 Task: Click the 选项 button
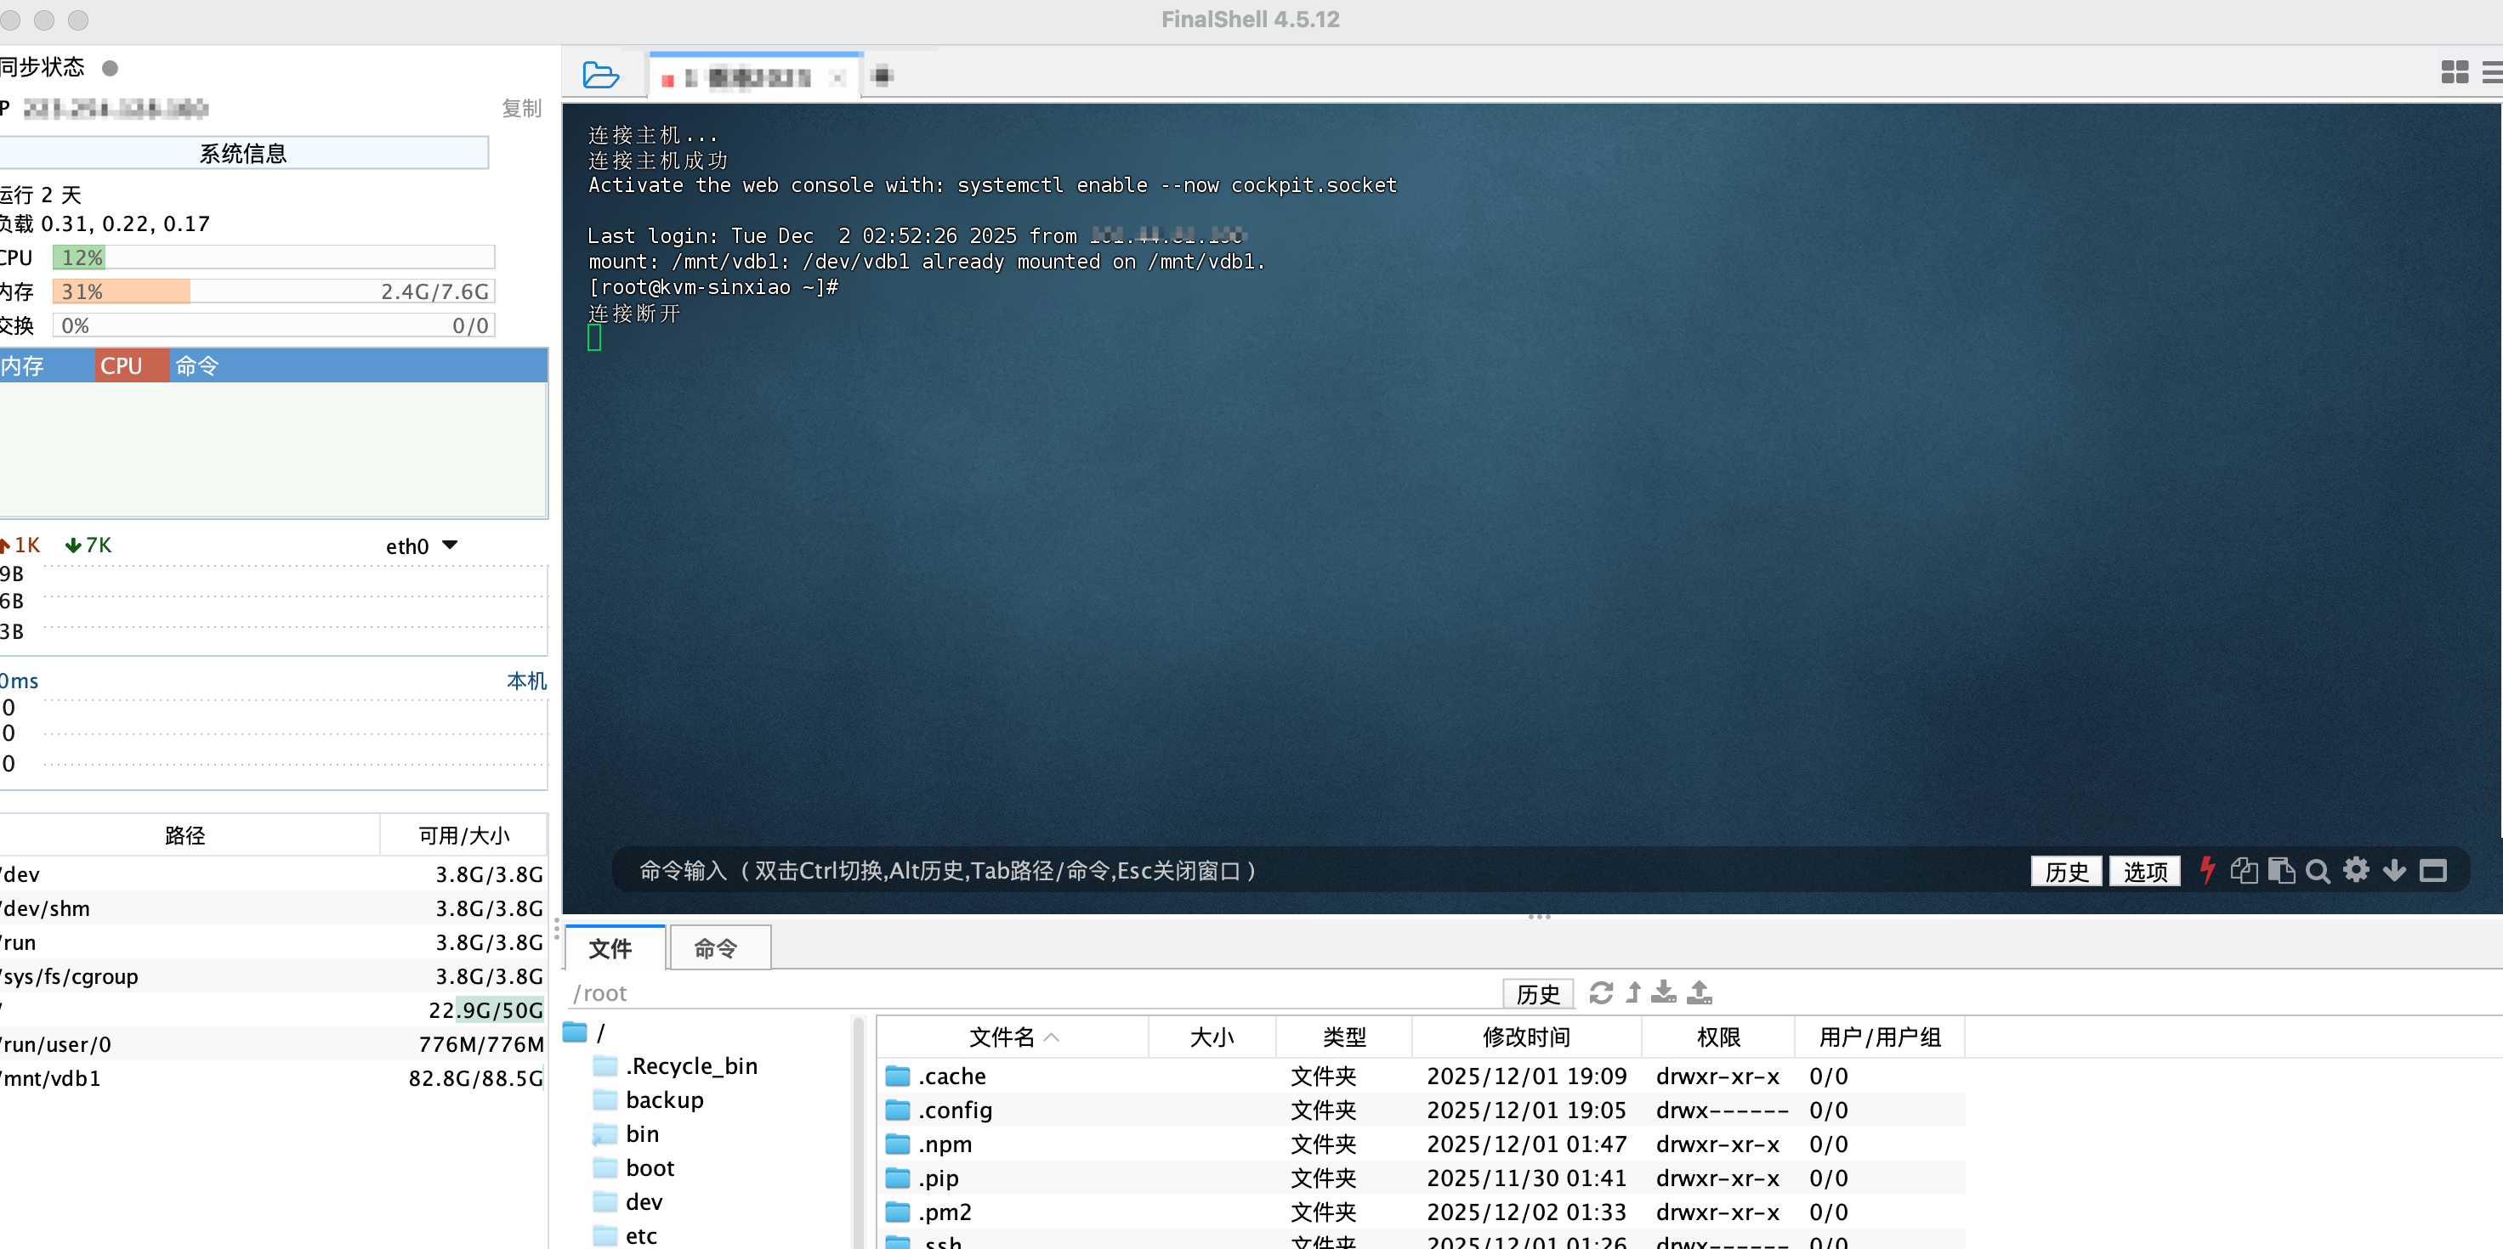pos(2144,870)
